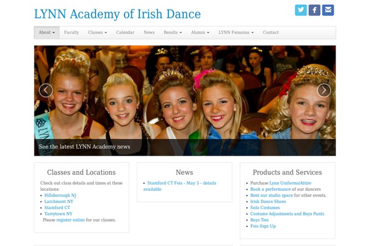The image size is (370, 246).
Task: Click the 'News' panel heading
Action: click(x=184, y=172)
